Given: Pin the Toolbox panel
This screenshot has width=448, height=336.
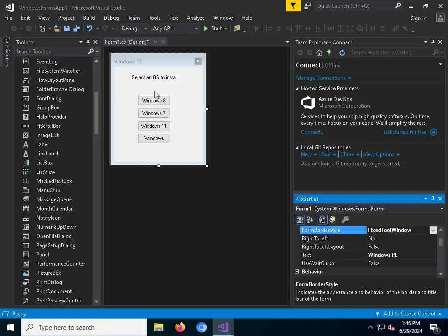Looking at the screenshot, I should 88,42.
